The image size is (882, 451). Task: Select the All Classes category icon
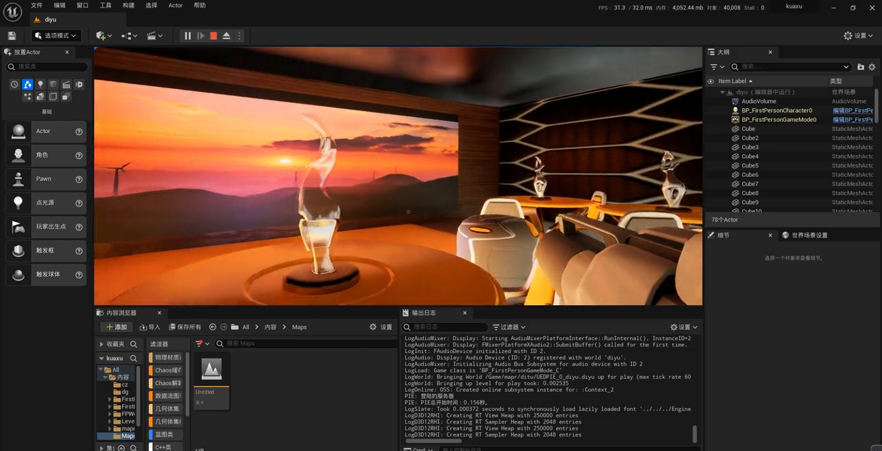coord(66,97)
